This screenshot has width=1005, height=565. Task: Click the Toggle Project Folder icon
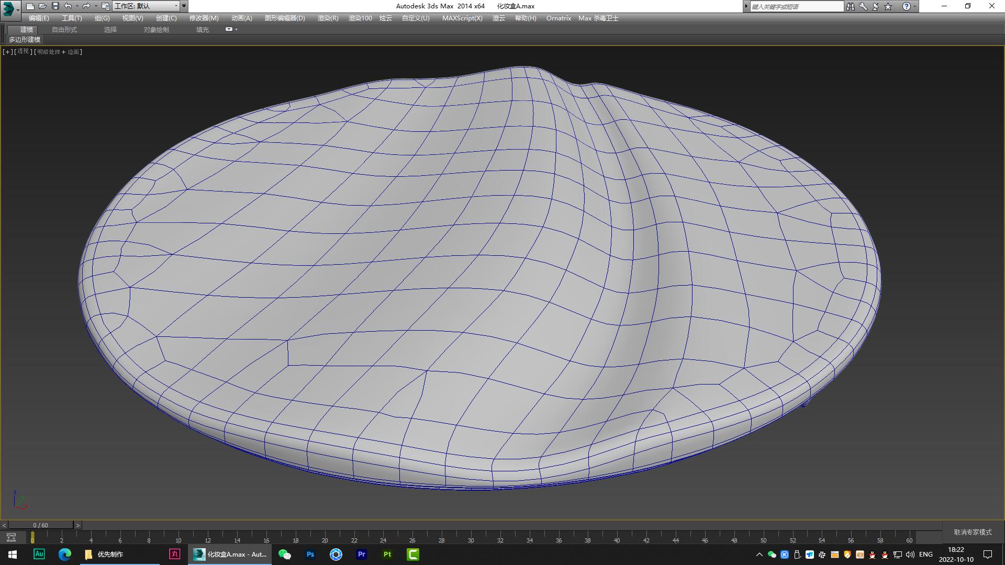click(x=105, y=6)
